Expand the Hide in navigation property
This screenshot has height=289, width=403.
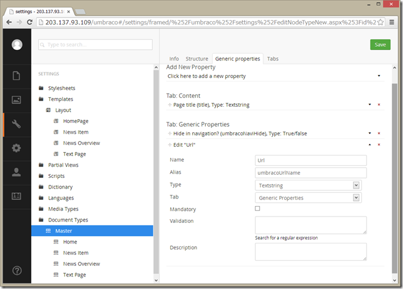click(x=370, y=134)
